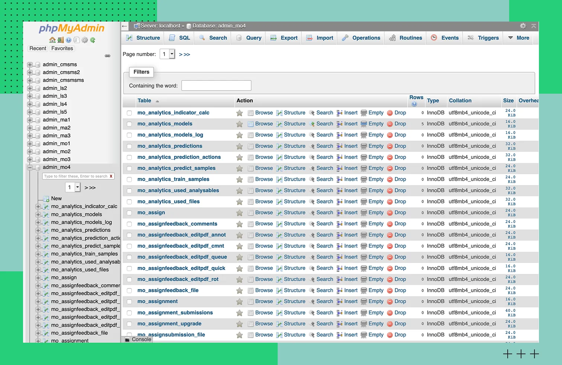The image size is (562, 365).
Task: Switch to the Export tab
Action: tap(284, 38)
